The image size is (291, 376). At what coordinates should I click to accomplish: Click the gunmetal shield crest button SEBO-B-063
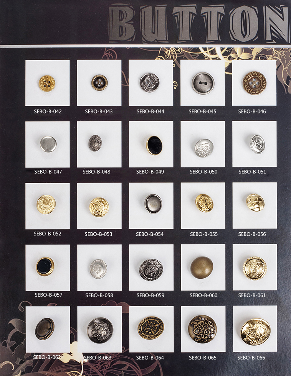pos(100,330)
